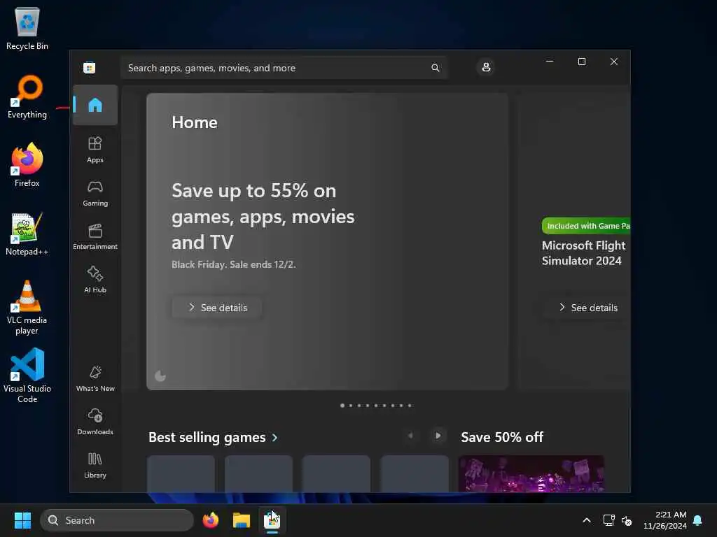Click the taskbar Search box
The width and height of the screenshot is (717, 537).
[x=117, y=520]
